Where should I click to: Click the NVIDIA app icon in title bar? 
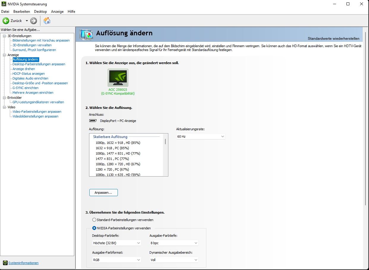pyautogui.click(x=4, y=4)
